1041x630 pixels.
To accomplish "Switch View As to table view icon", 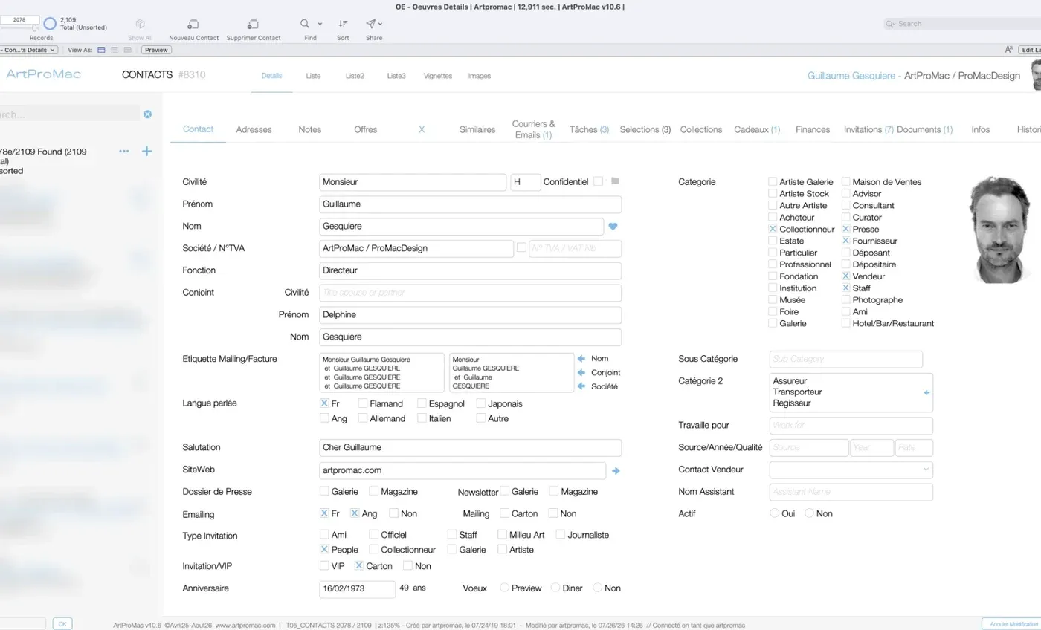I will coord(128,50).
